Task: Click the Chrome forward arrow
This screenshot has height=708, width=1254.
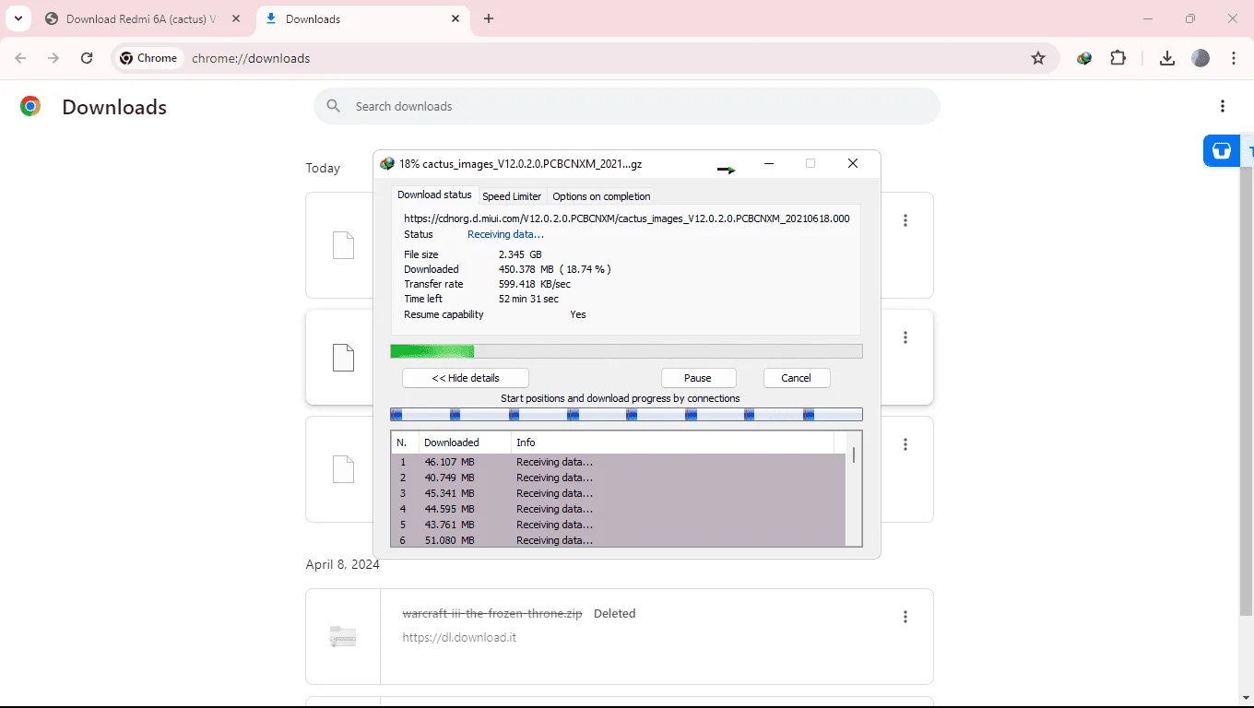Action: [x=53, y=58]
